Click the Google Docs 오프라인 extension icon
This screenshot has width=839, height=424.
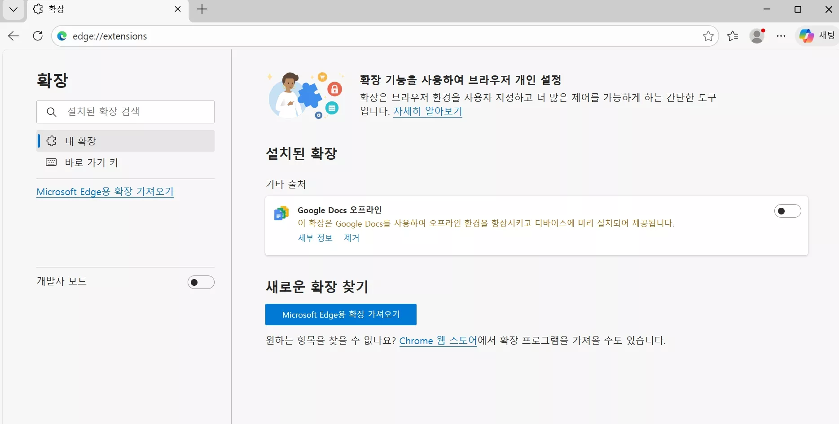click(x=281, y=213)
